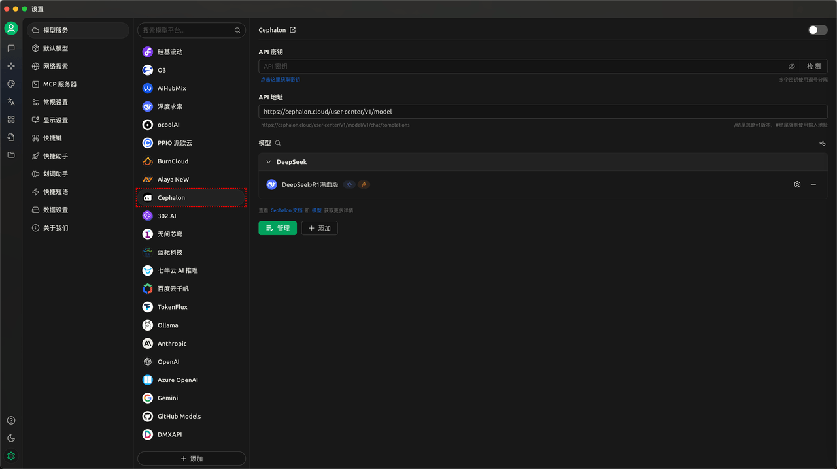This screenshot has height=469, width=837.
Task: Open the translate icon in left sidebar
Action: pos(11,102)
